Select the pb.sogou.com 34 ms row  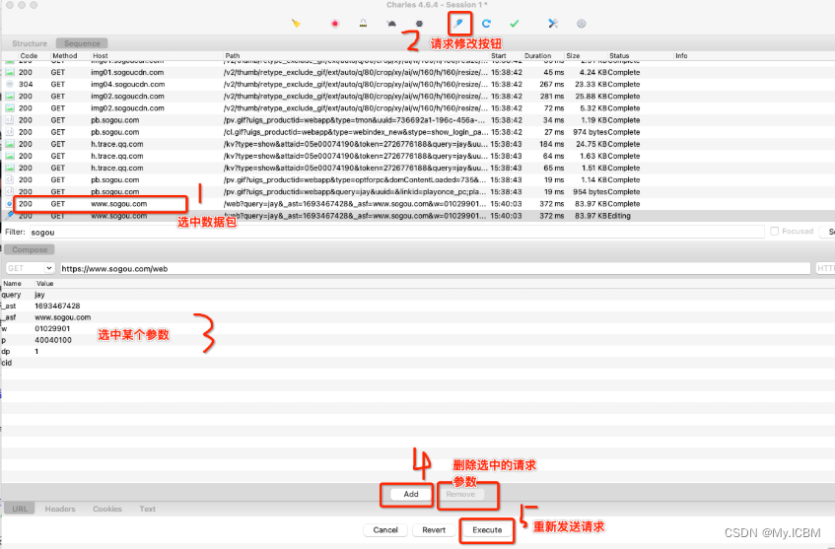click(418, 120)
